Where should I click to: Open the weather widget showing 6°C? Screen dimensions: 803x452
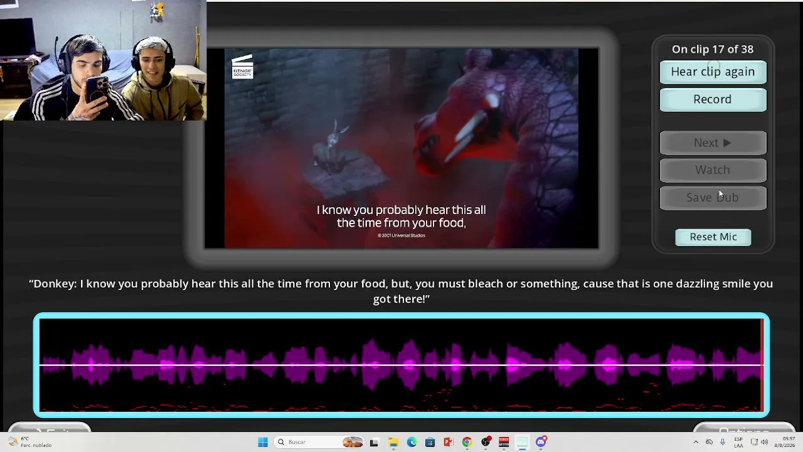tap(30, 442)
